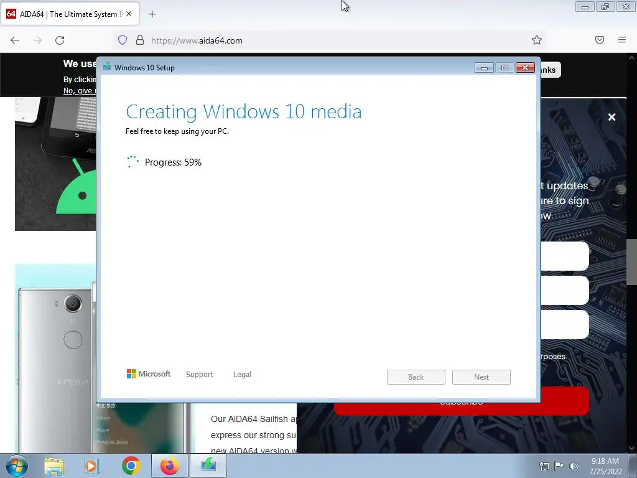Minimize the Windows 10 Setup window
The width and height of the screenshot is (637, 478).
(x=484, y=67)
